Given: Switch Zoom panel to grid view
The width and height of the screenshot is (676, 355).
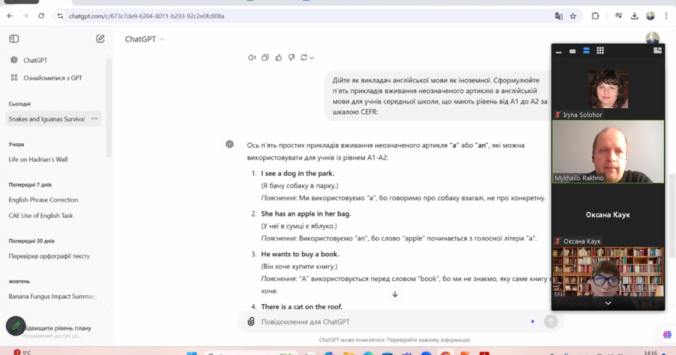Looking at the screenshot, I should 600,51.
